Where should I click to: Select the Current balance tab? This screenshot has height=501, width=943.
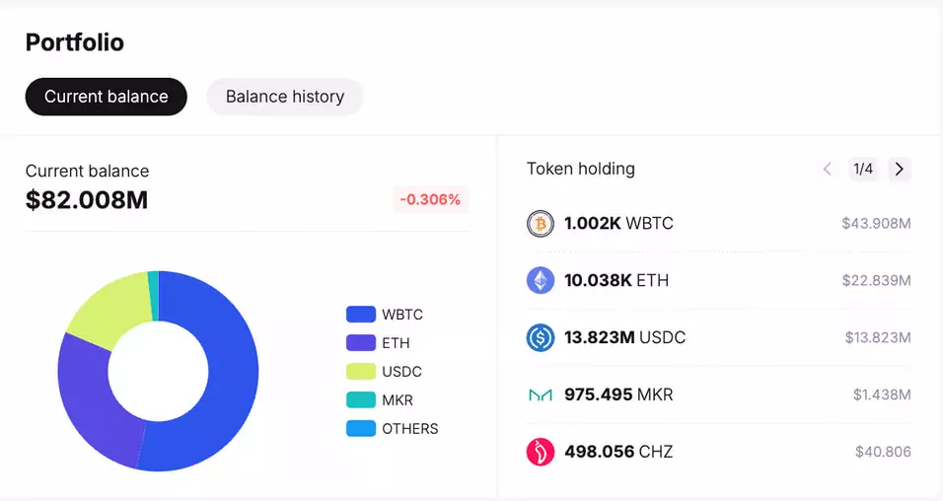click(x=106, y=97)
